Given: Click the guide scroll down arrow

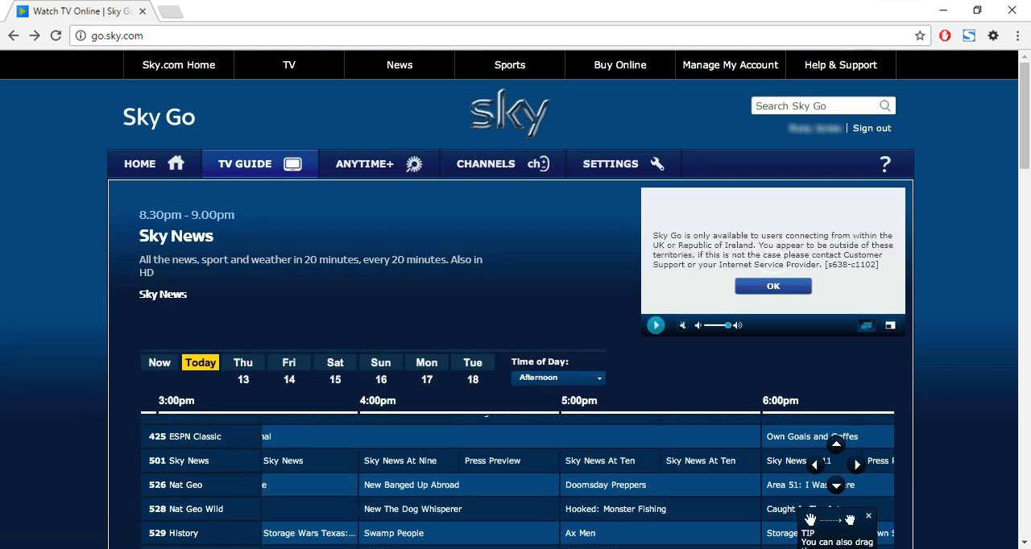Looking at the screenshot, I should [836, 485].
